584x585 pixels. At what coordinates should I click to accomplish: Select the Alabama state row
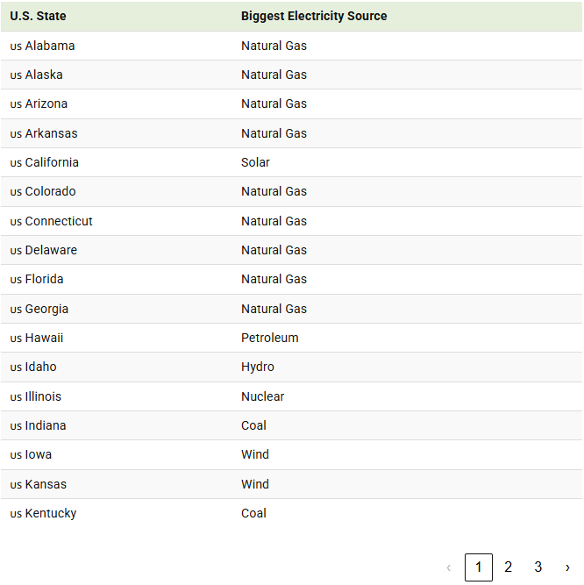click(x=49, y=46)
